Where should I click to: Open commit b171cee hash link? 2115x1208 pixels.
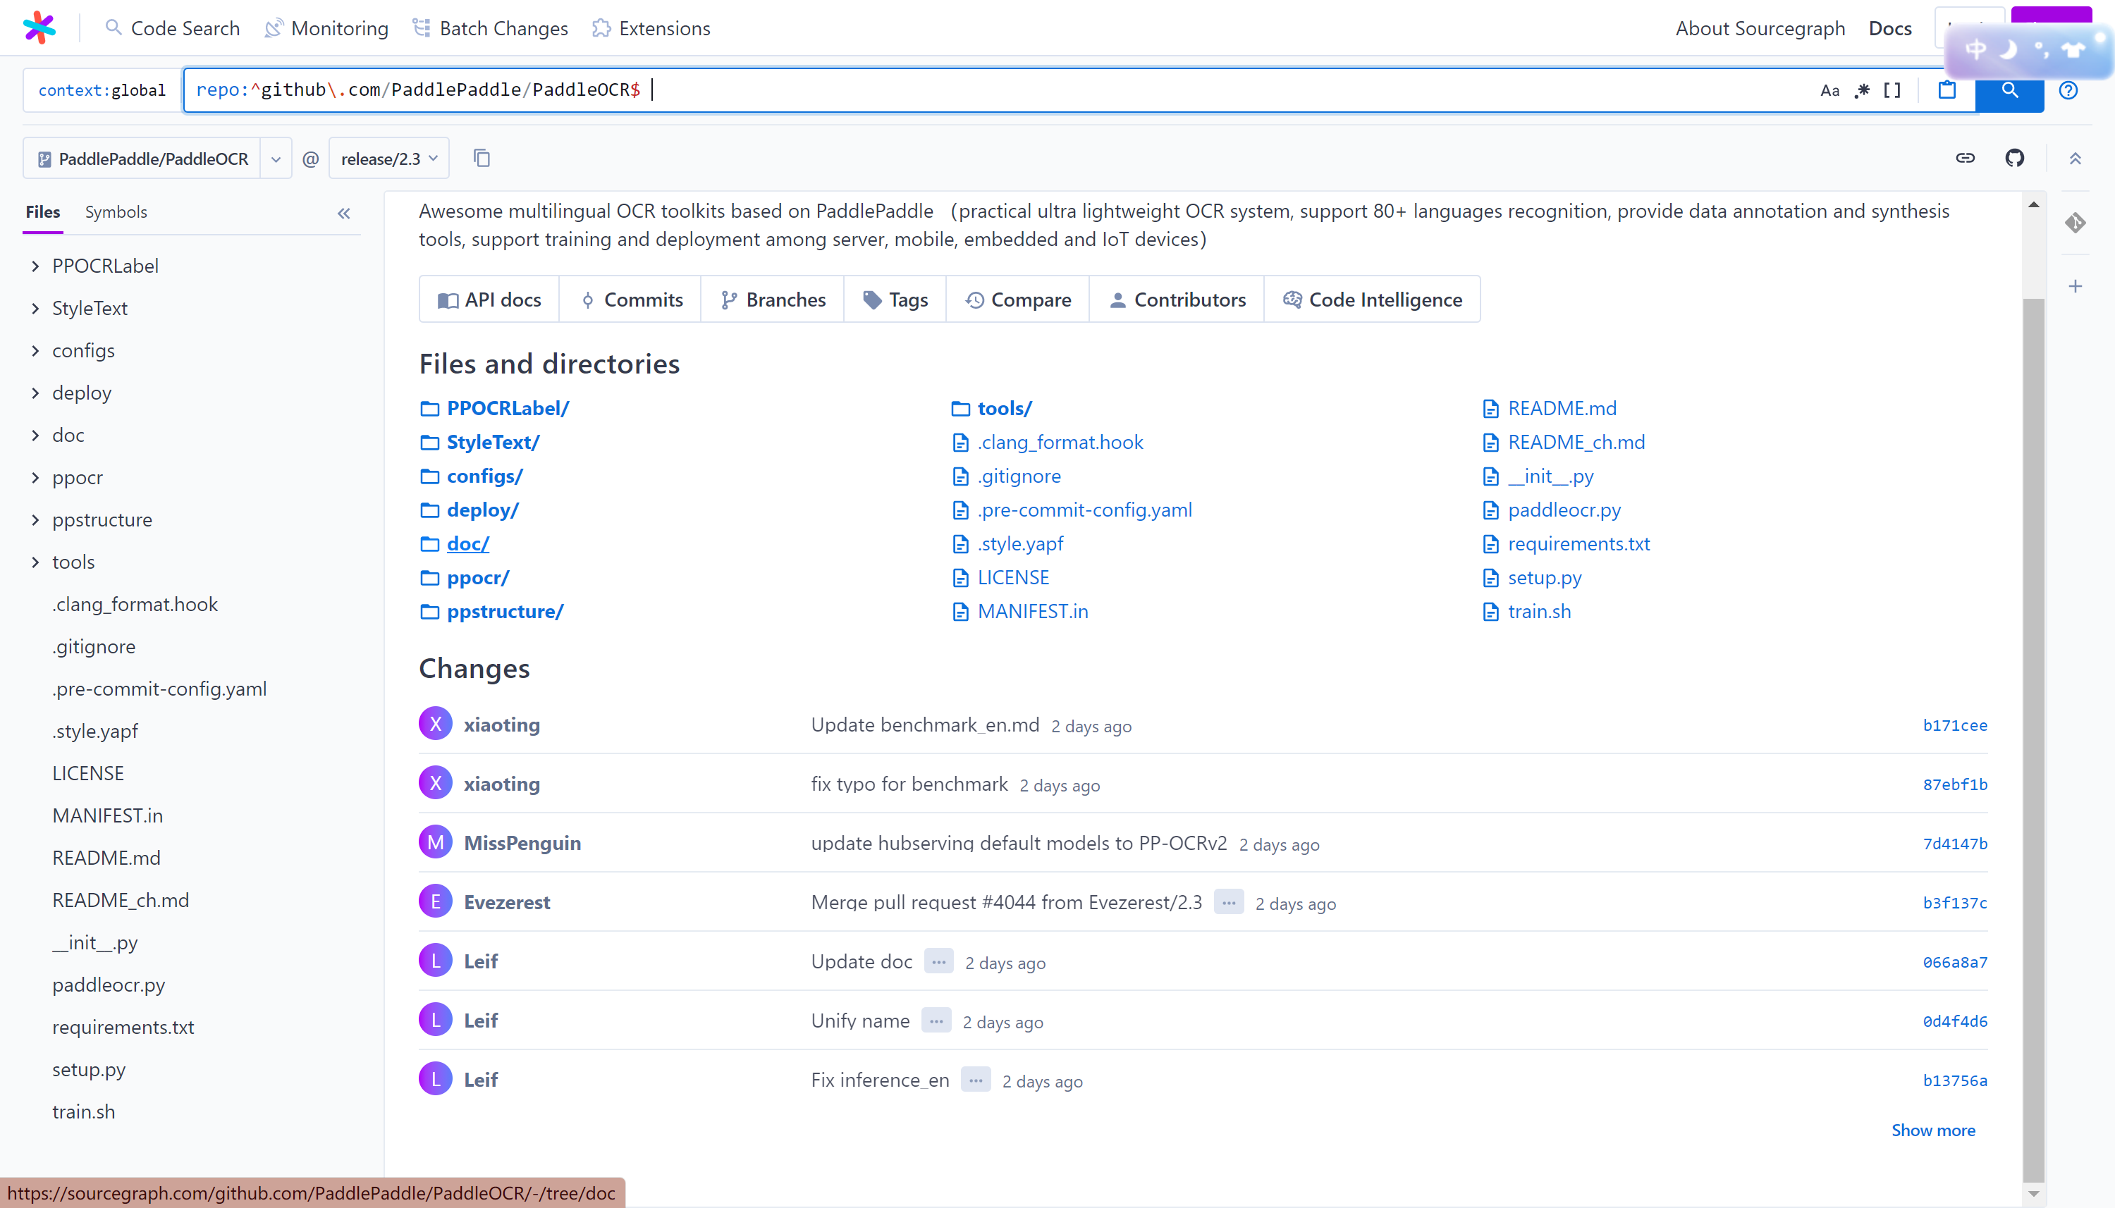[1954, 725]
